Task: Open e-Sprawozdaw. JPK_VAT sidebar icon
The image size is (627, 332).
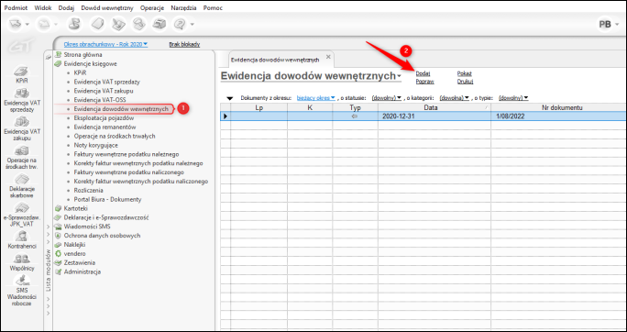Action: tap(21, 207)
